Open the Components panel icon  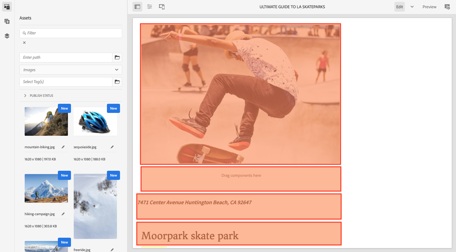pos(7,21)
